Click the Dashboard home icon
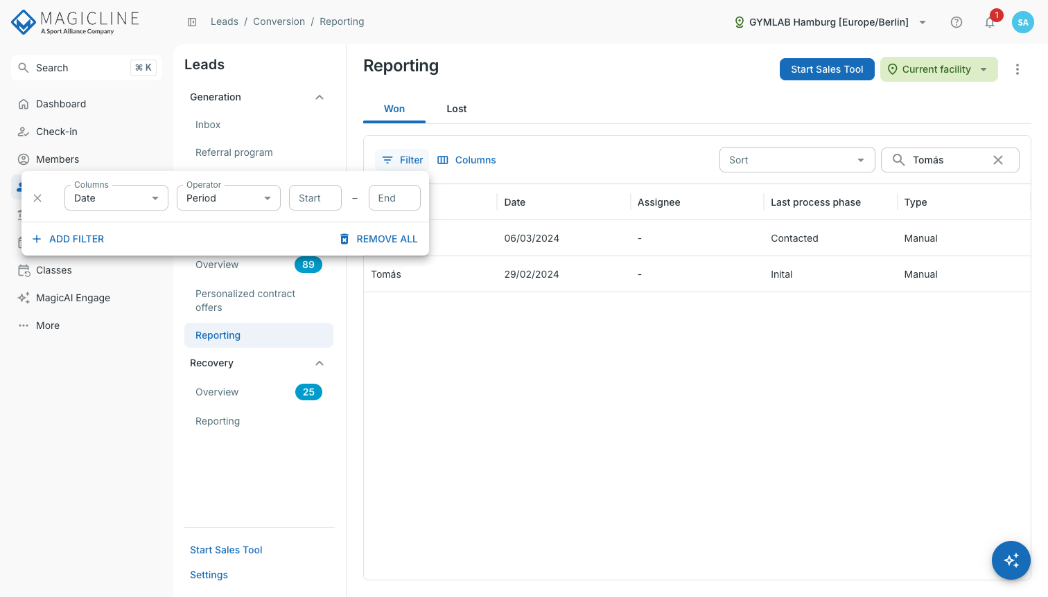Screen dimensions: 1048x597 pos(24,104)
